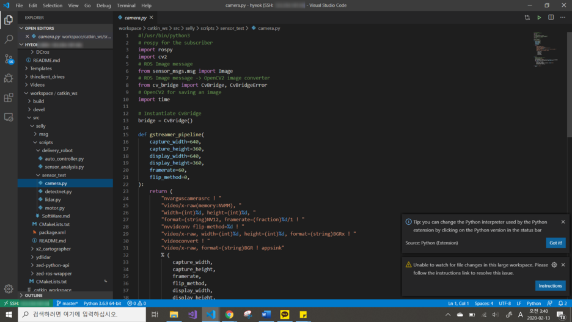The image size is (572, 322).
Task: Expand the DCros folder
Action: 42,52
